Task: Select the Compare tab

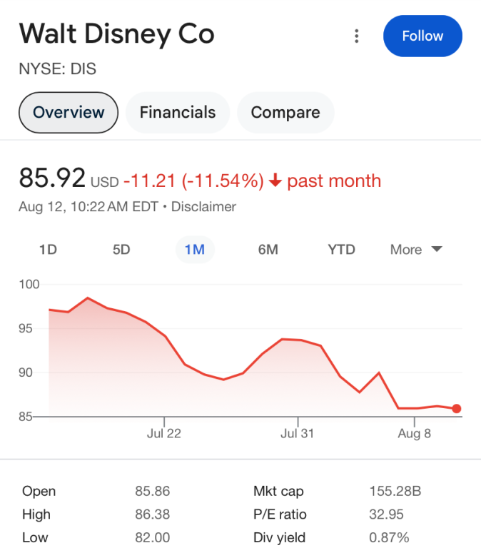Action: [x=285, y=112]
